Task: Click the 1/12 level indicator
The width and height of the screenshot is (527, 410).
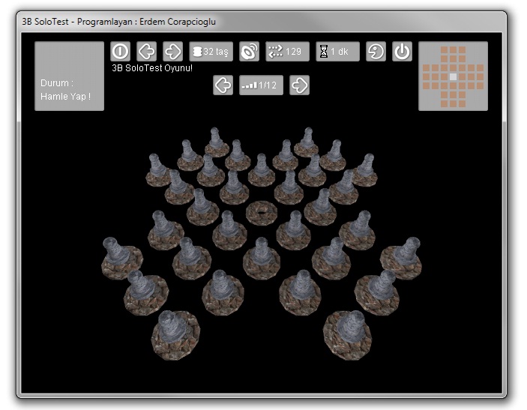Action: click(x=261, y=85)
